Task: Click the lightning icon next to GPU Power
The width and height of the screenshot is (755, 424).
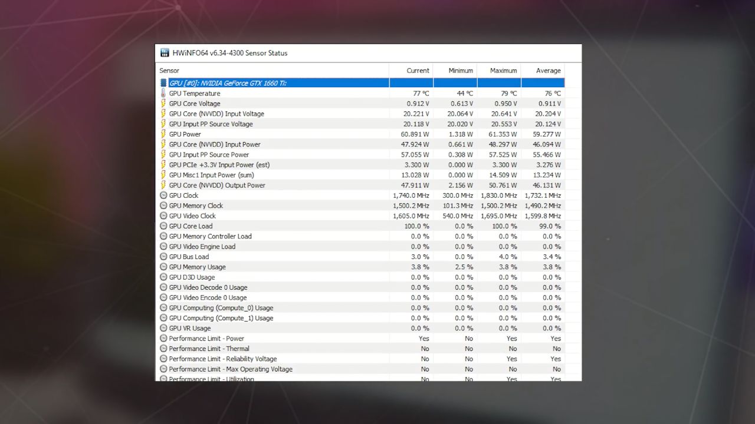Action: coord(163,134)
